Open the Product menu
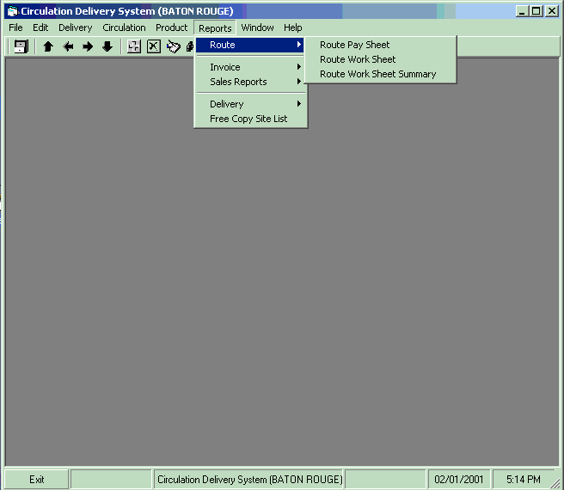Screen dimensions: 564x490 [x=172, y=28]
